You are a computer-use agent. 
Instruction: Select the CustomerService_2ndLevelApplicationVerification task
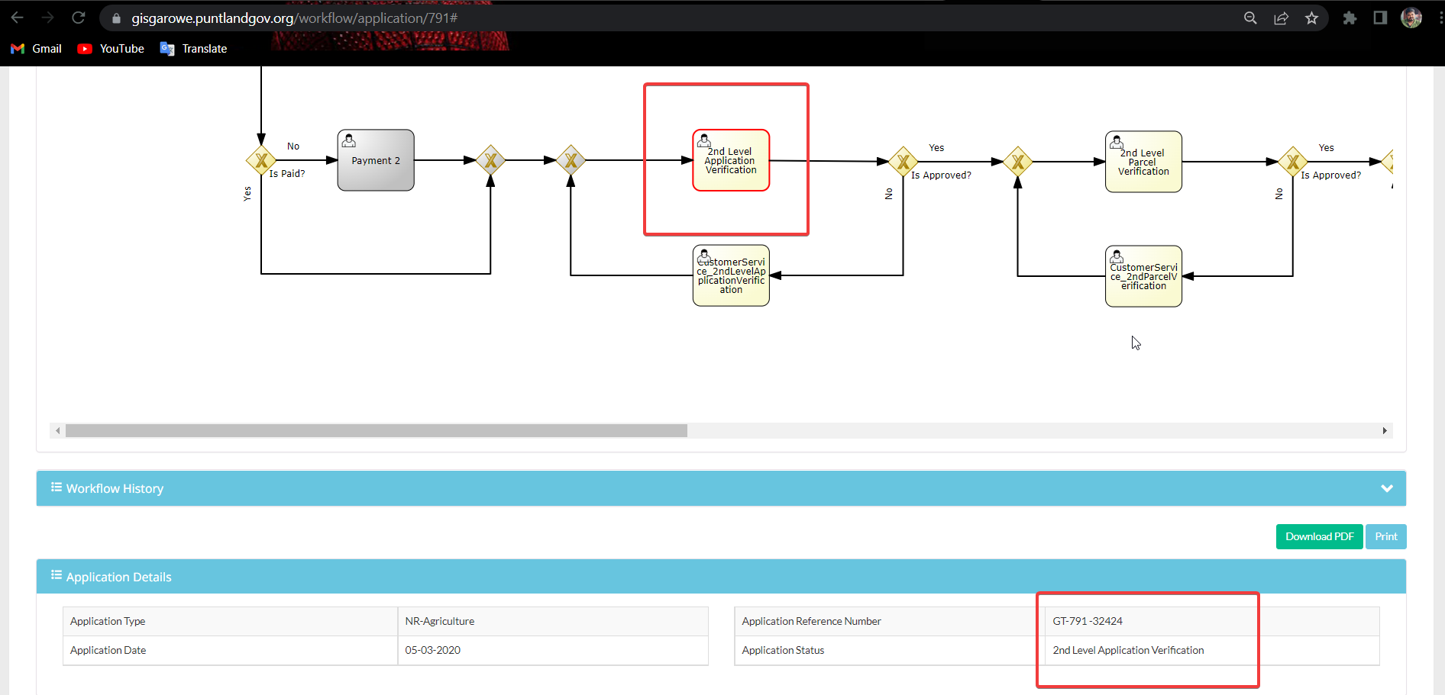coord(731,275)
